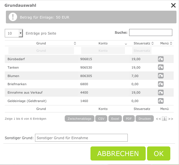Click select icon for Geldeinlage (Geldtransit)
This screenshot has width=179, height=165.
point(161,101)
